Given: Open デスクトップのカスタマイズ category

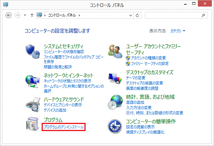Looking at the screenshot, I should tap(150, 72).
